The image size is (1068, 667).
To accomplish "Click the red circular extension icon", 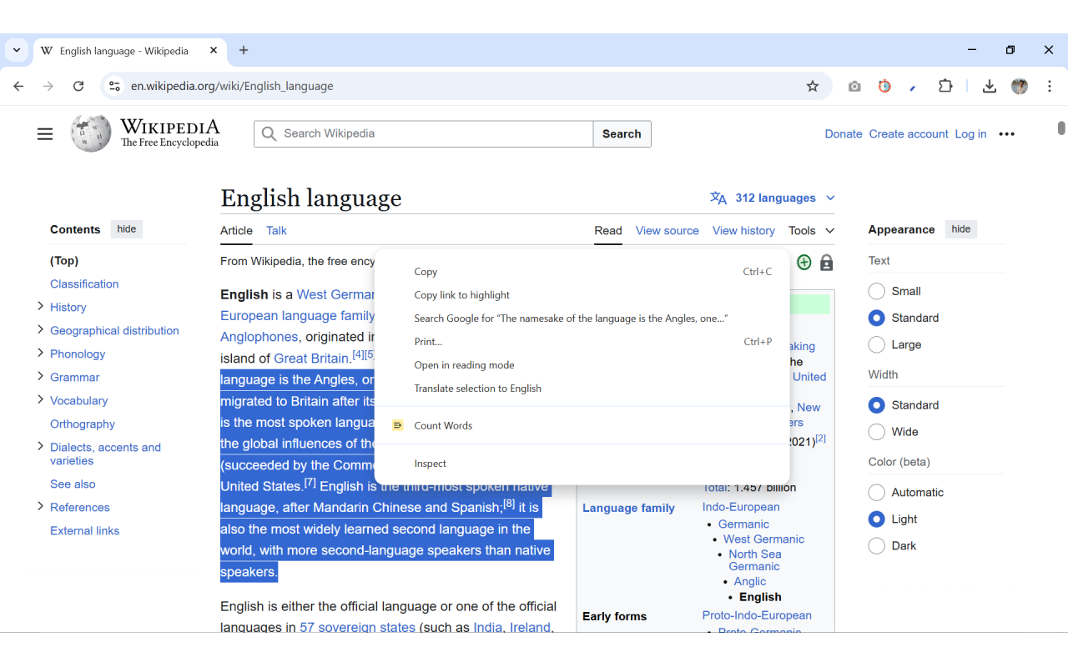I will (884, 86).
